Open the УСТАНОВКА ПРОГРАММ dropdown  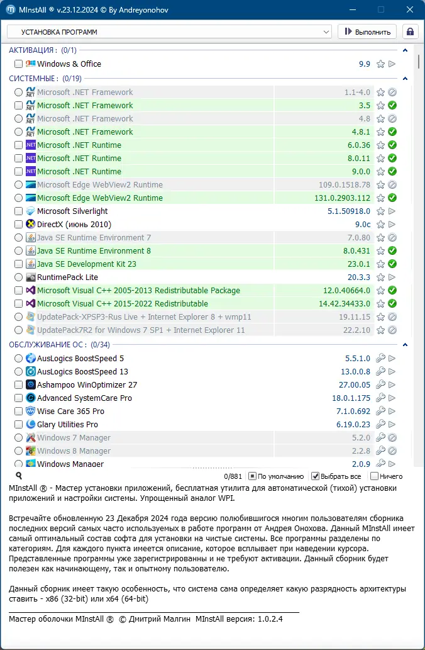coord(170,31)
